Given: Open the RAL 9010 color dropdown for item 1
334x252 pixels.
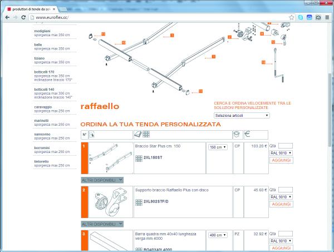Looking at the screenshot, I should (281, 153).
